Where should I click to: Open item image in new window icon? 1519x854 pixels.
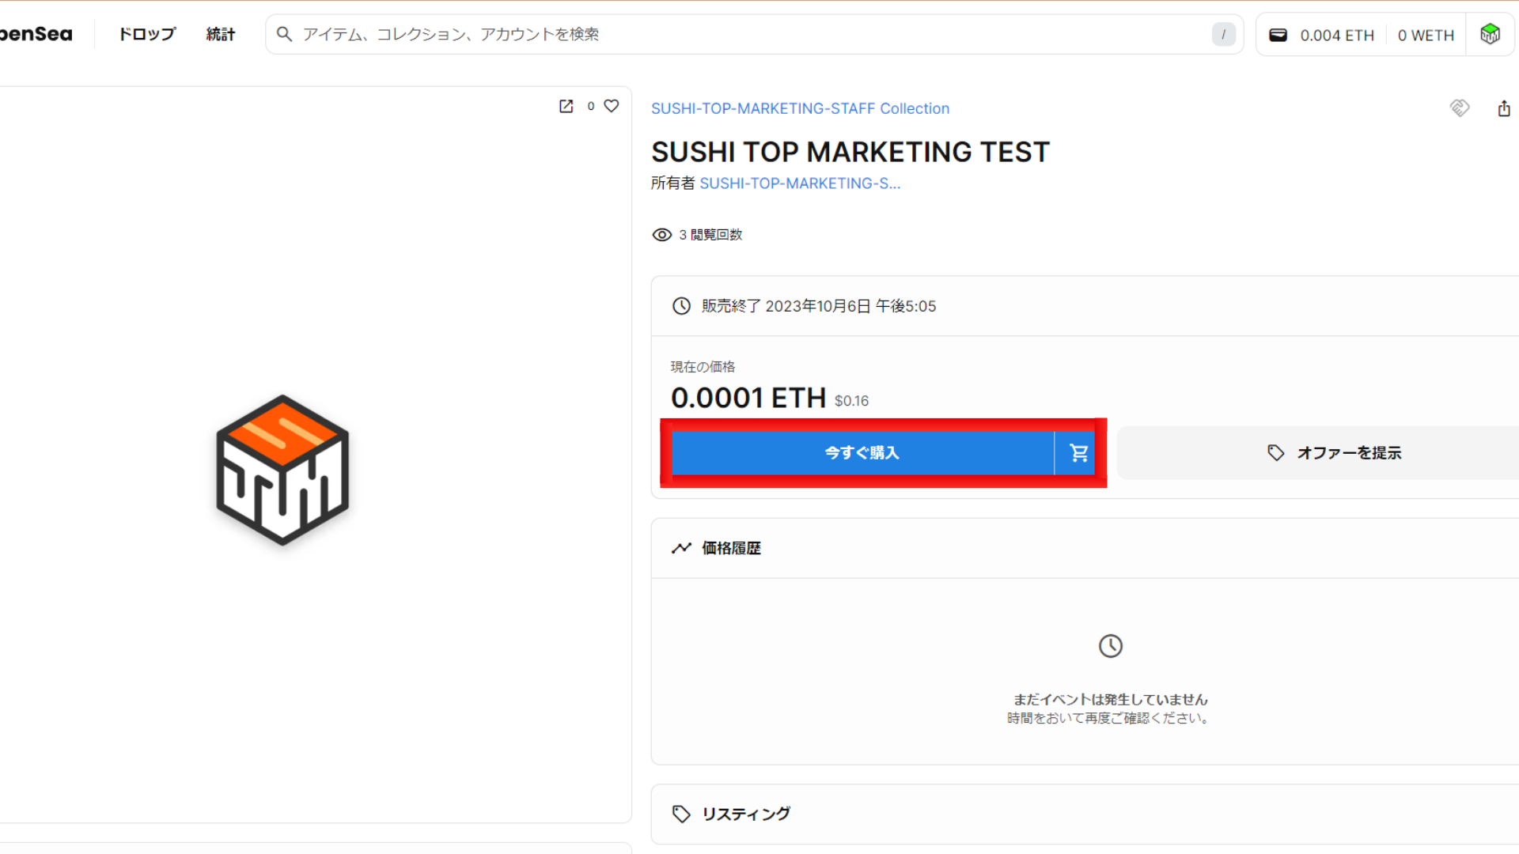[566, 106]
